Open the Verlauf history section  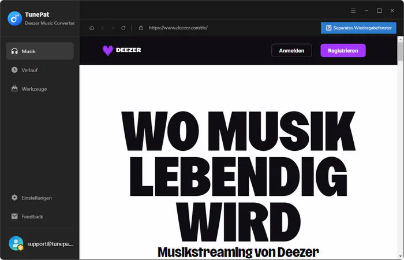point(40,70)
